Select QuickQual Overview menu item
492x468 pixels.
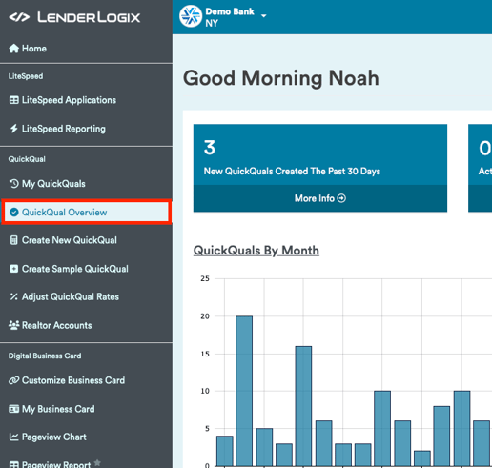click(x=86, y=212)
